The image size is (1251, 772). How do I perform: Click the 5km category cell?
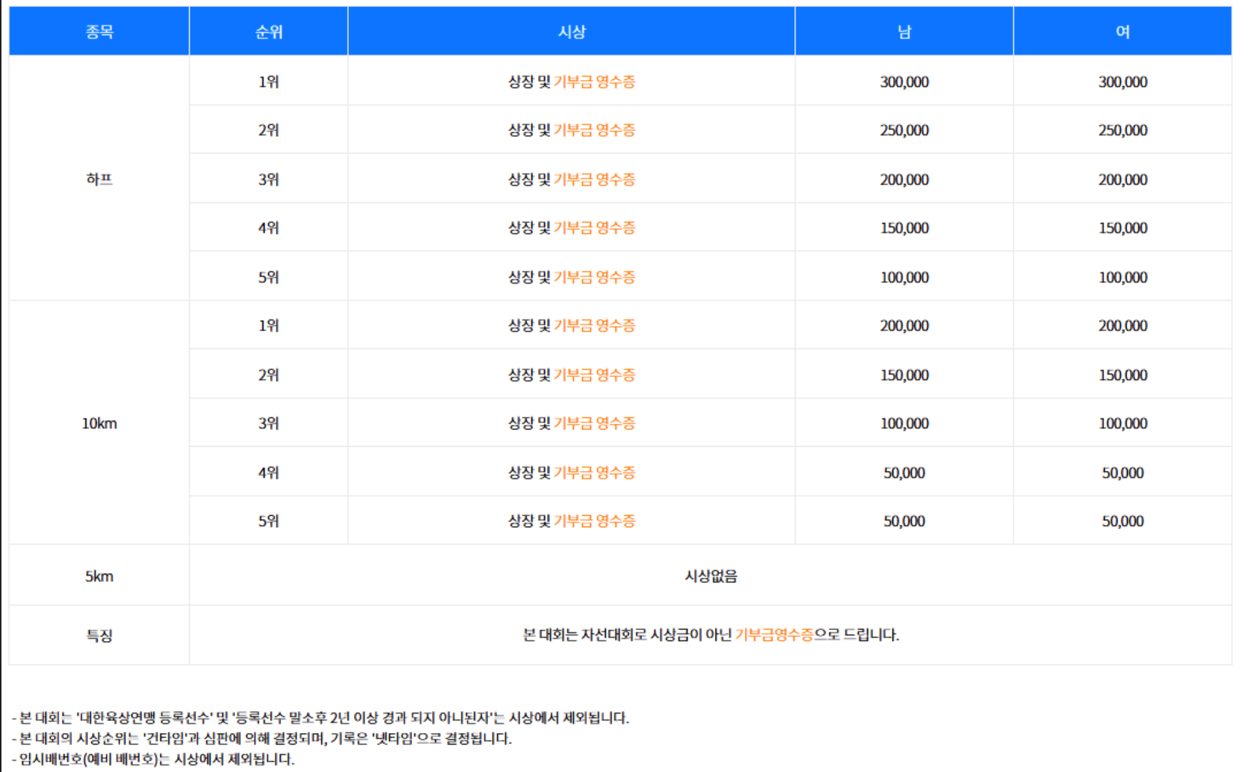(x=99, y=576)
